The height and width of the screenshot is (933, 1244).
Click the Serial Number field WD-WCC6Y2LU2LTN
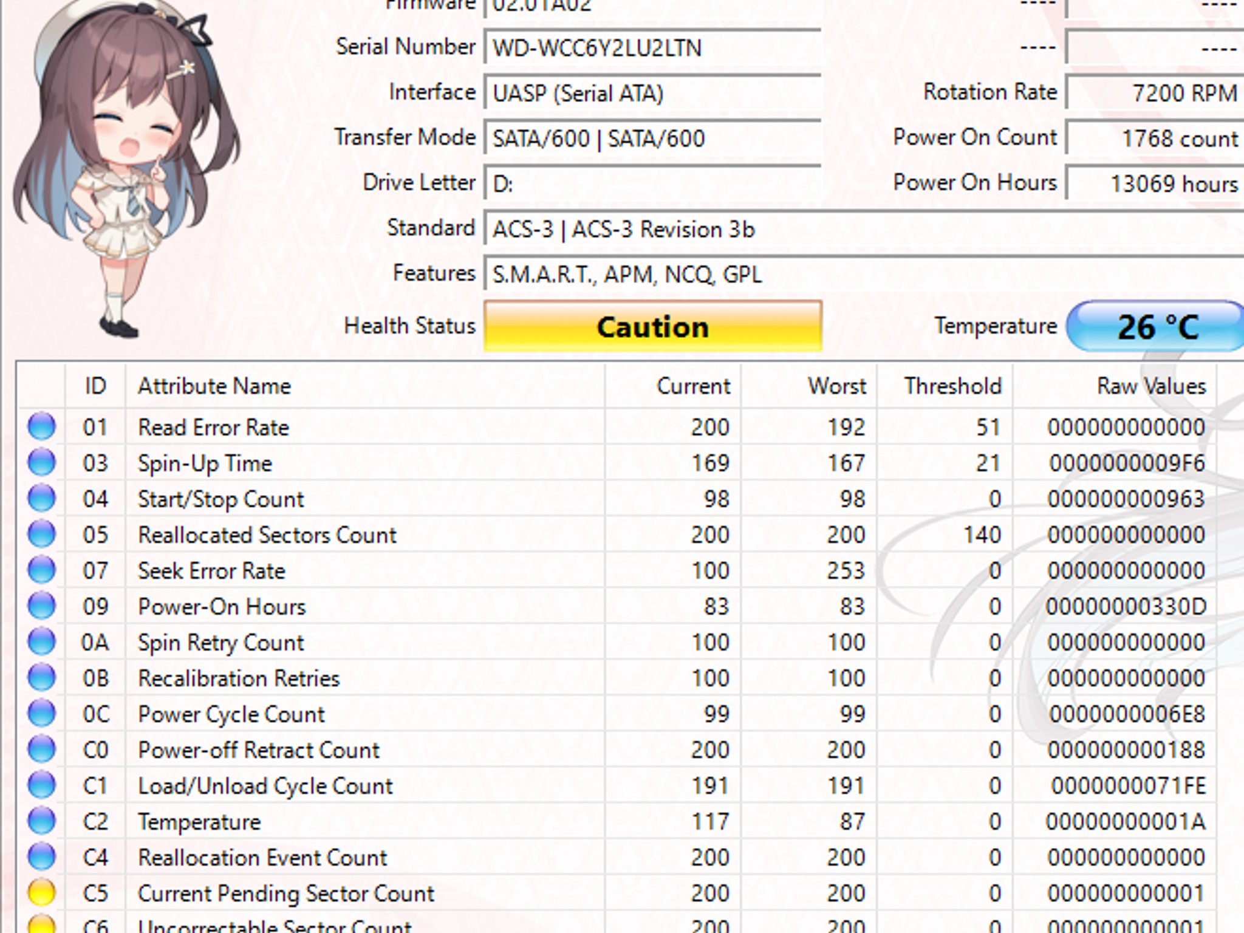click(653, 47)
